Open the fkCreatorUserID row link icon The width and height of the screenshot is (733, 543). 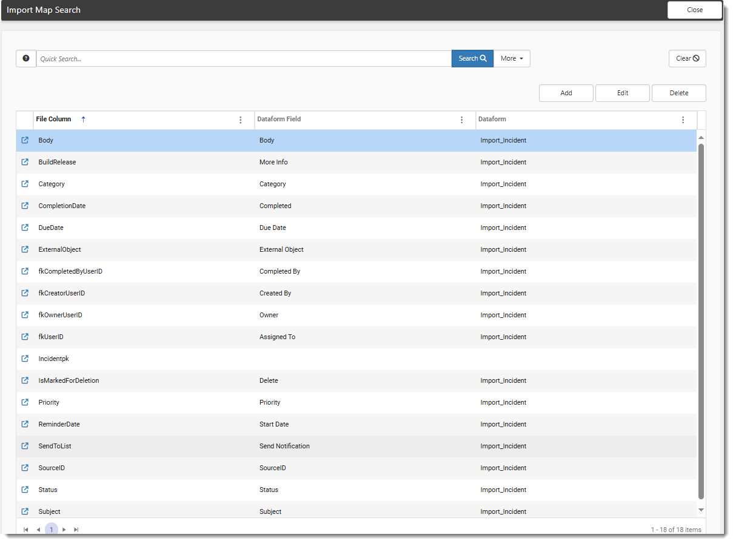click(x=25, y=293)
